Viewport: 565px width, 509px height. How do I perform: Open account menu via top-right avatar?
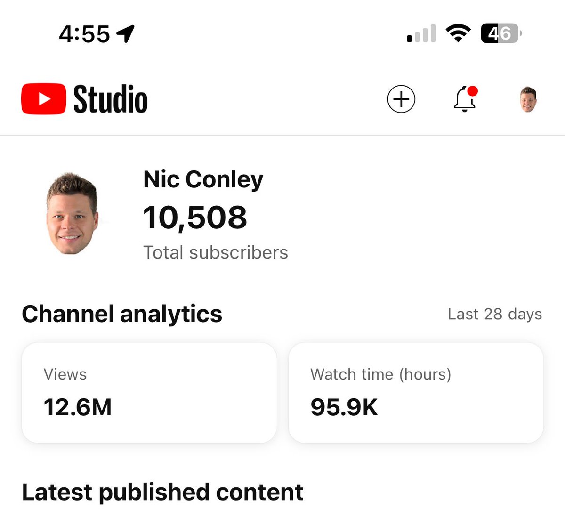[x=528, y=99]
